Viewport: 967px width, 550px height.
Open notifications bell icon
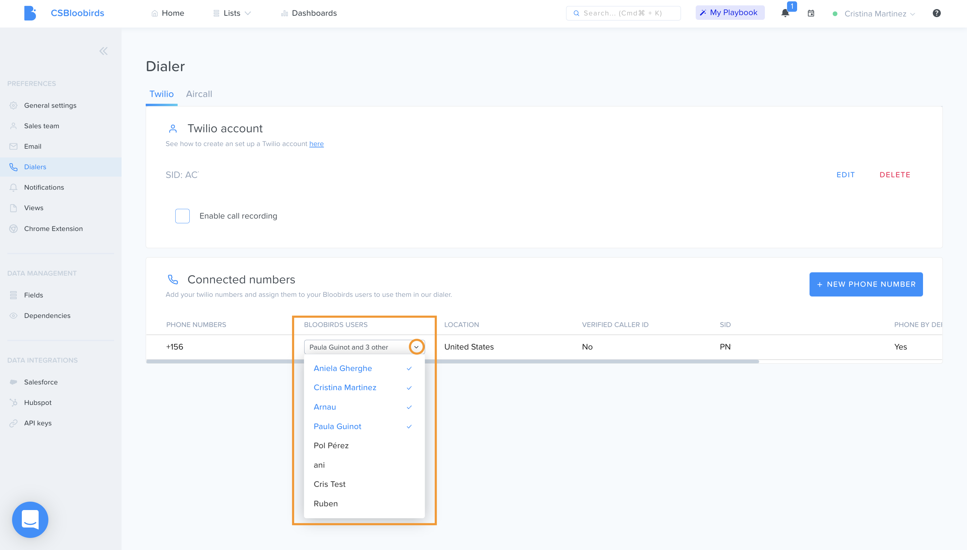(x=785, y=13)
